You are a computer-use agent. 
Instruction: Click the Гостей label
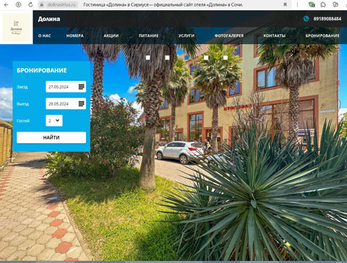tap(23, 121)
